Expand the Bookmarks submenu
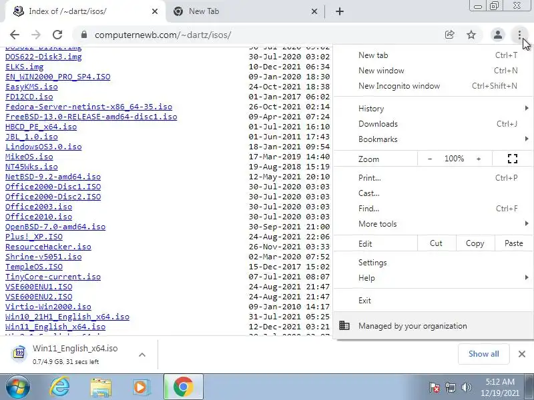The height and width of the screenshot is (400, 534). click(433, 139)
